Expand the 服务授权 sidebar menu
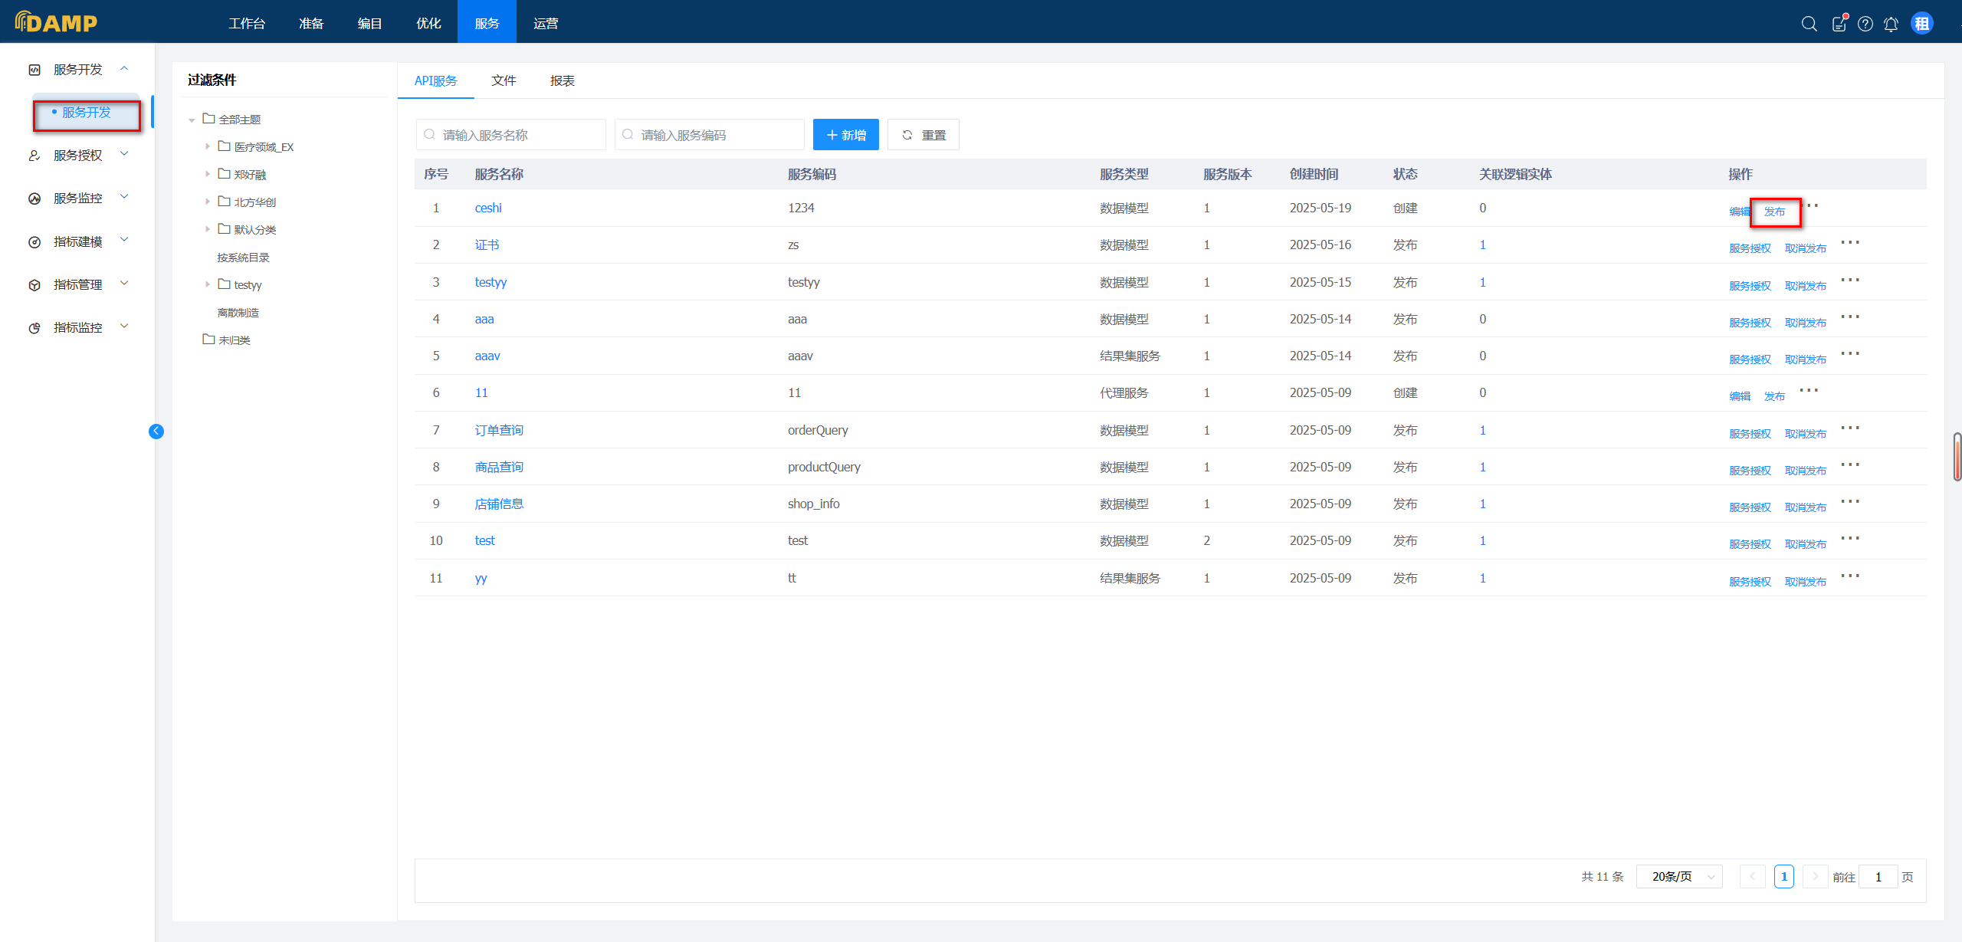 click(77, 155)
